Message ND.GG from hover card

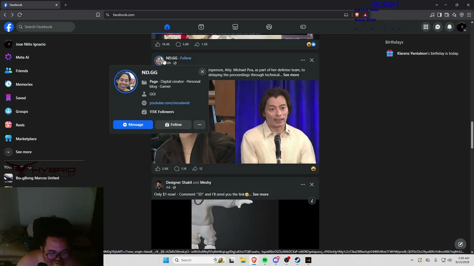click(x=133, y=125)
